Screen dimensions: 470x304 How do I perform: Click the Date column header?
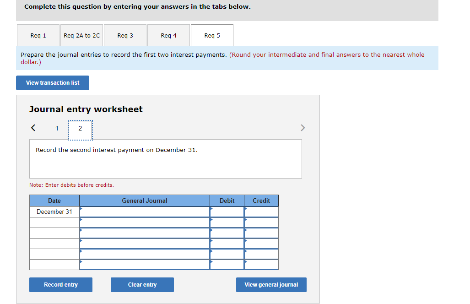point(54,201)
